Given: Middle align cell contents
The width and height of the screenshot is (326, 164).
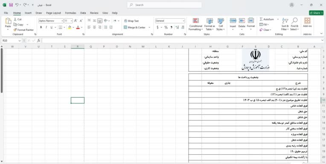Looking at the screenshot, I should (x=94, y=20).
